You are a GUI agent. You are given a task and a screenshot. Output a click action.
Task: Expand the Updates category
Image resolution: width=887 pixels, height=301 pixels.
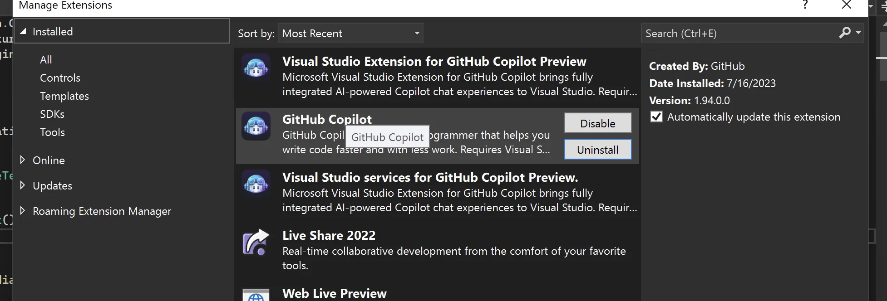click(22, 185)
